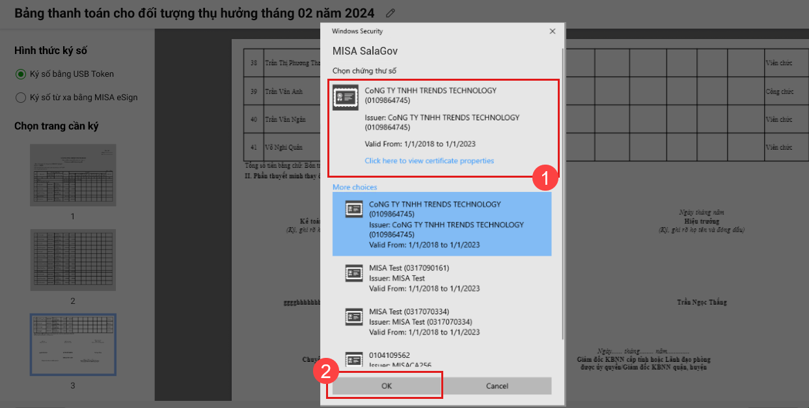Choose MISA Test (0317090161) certificate
809x408 pixels.
point(442,278)
